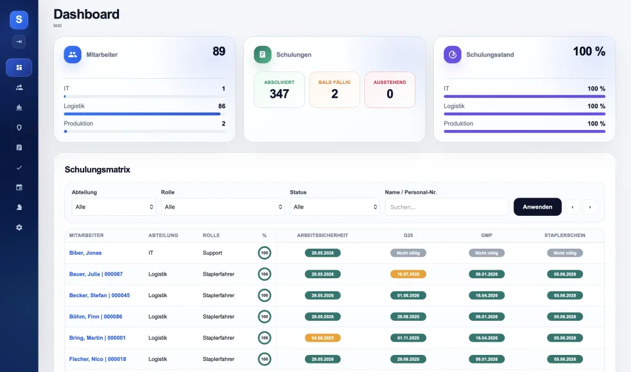
Task: Open the settings gear icon
Action: tap(19, 228)
